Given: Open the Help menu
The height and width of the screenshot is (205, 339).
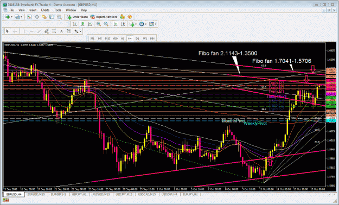Looking at the screenshot, I should tap(84, 10).
